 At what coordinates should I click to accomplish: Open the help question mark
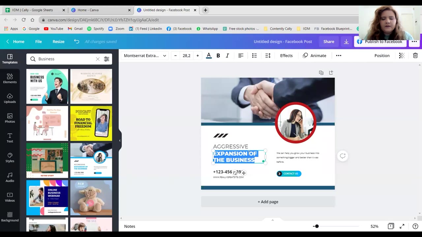click(415, 226)
